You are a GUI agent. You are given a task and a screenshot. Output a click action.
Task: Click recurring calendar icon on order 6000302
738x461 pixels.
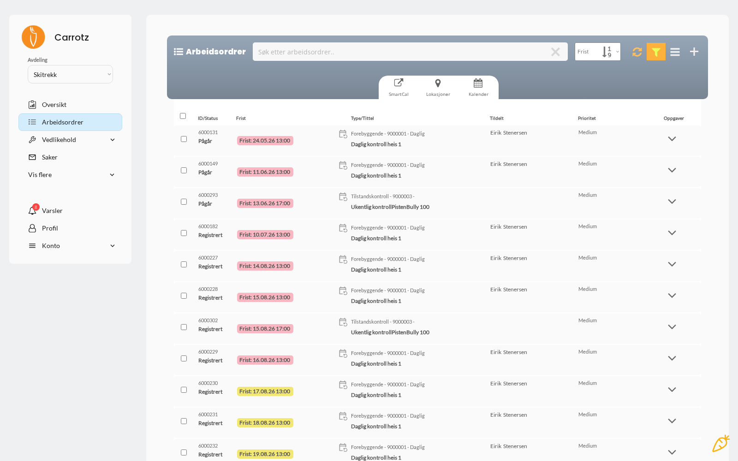pyautogui.click(x=343, y=322)
